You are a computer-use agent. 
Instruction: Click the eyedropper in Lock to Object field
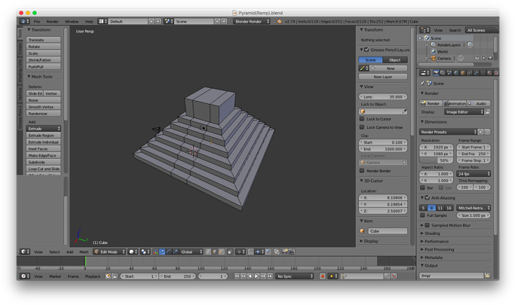405,111
